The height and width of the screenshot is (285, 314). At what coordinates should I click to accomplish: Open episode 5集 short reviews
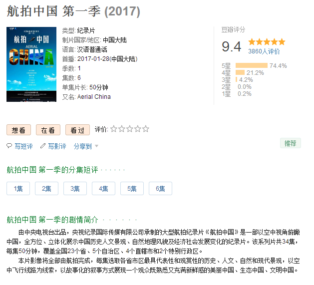132,189
